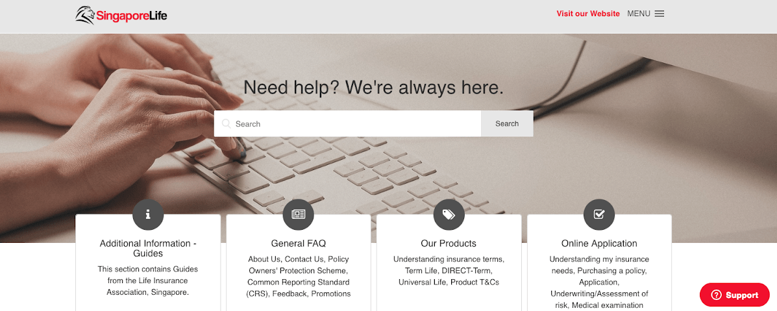Open the General FAQ category title
Image resolution: width=777 pixels, height=311 pixels.
pyautogui.click(x=299, y=243)
